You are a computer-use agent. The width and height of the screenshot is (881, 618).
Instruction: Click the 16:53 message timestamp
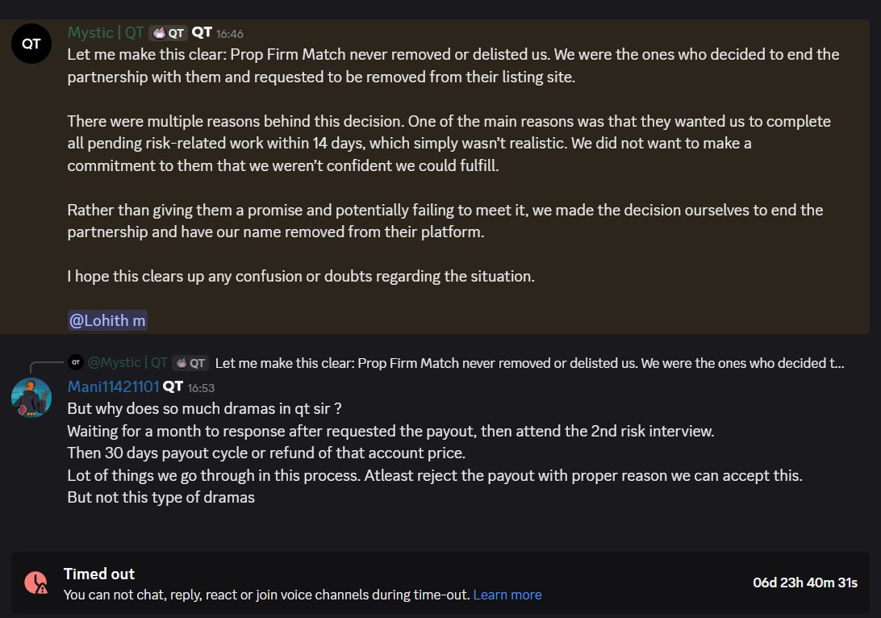point(201,387)
